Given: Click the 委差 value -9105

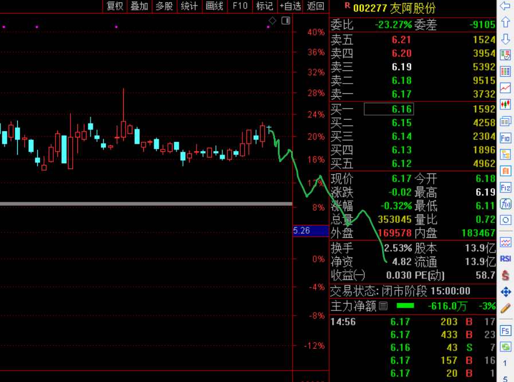Looking at the screenshot, I should 482,25.
